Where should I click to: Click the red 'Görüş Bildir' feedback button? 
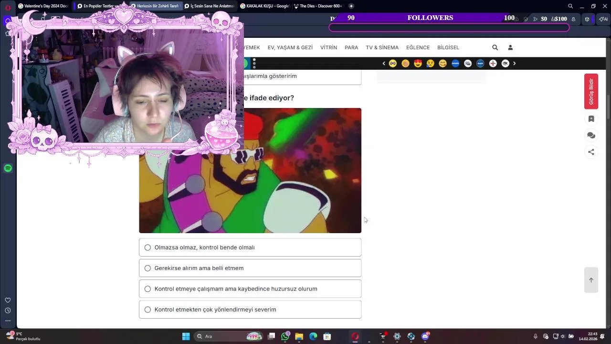pos(591,91)
